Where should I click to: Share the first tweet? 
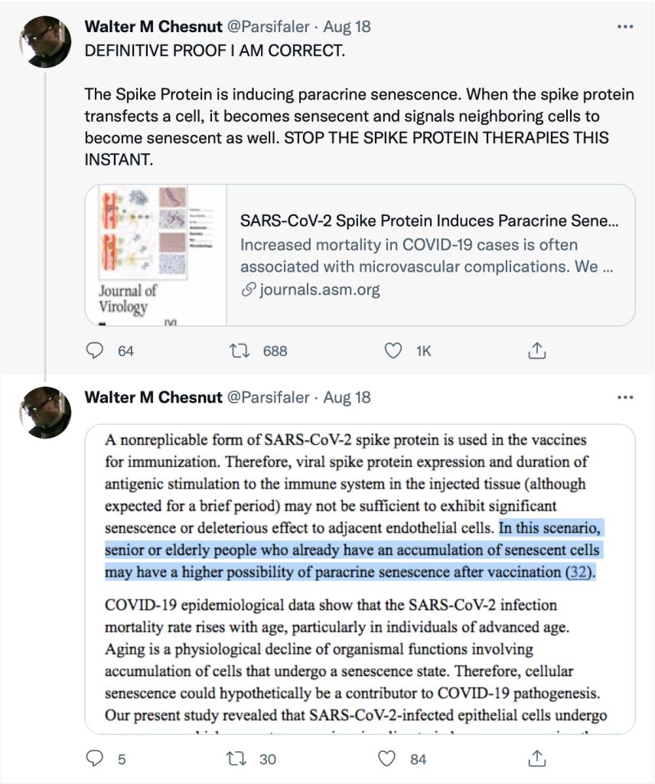coord(537,351)
